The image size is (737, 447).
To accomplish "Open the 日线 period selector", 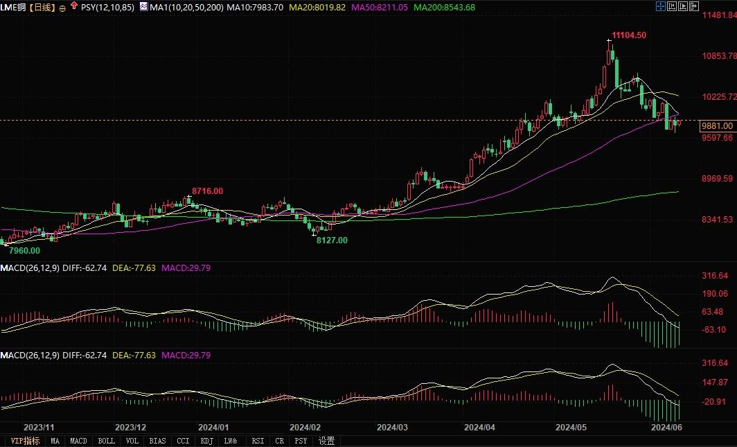I will pyautogui.click(x=43, y=7).
